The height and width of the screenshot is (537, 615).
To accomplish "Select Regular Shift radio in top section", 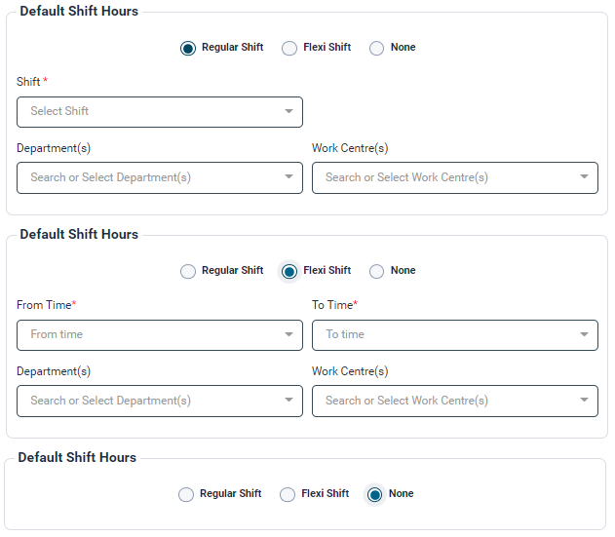I will tap(188, 48).
